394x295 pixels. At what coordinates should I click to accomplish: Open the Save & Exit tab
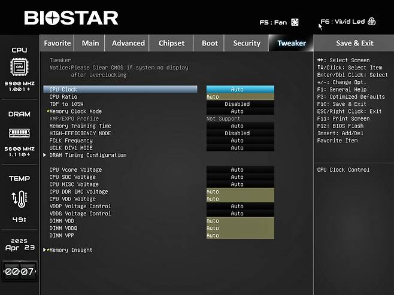pyautogui.click(x=354, y=43)
